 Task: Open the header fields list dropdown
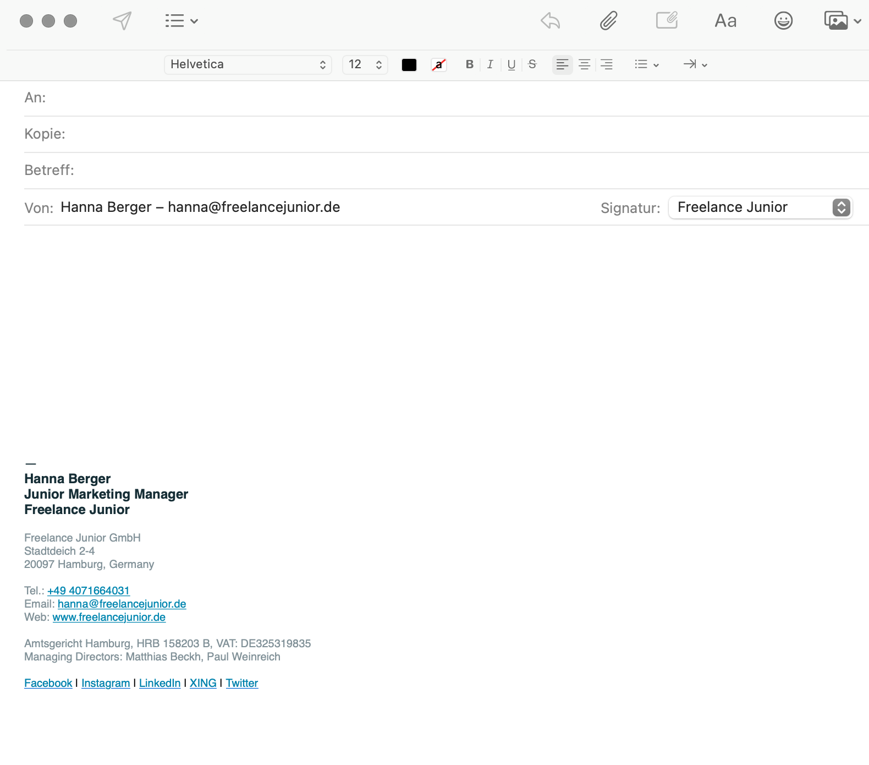coord(182,21)
